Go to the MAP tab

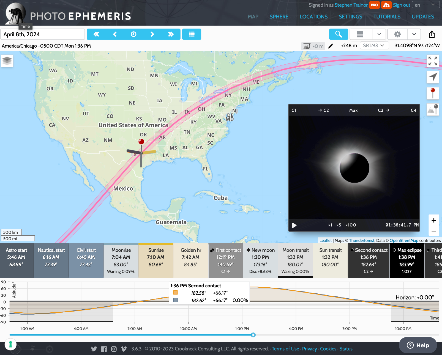tap(253, 17)
